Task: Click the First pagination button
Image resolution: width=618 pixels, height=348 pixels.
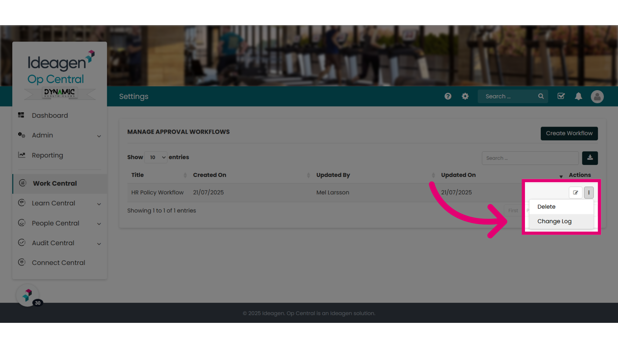Action: coord(513,210)
